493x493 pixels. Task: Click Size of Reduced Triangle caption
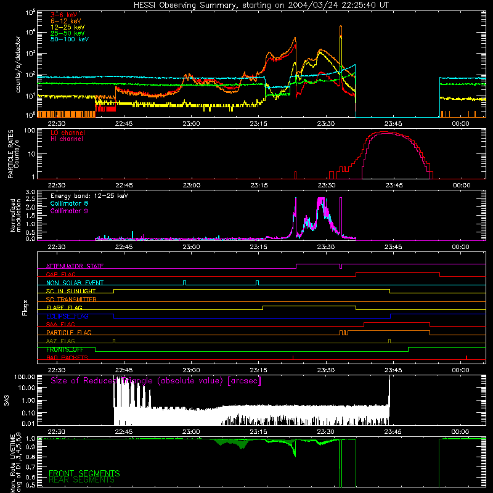tap(156, 381)
